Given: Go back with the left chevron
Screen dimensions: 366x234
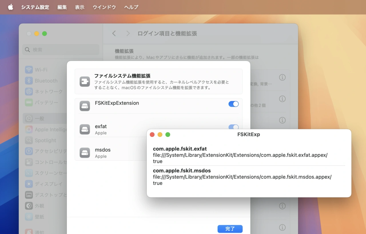Looking at the screenshot, I should point(114,34).
